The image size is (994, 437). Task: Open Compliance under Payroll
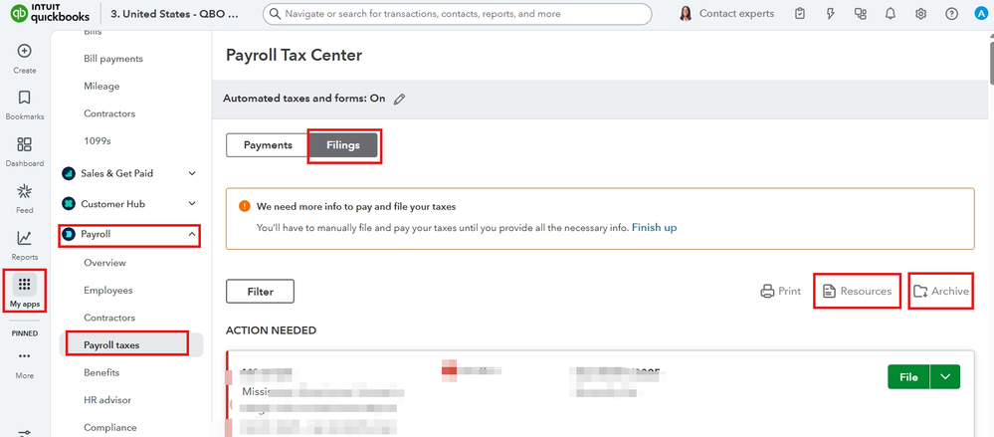[109, 427]
